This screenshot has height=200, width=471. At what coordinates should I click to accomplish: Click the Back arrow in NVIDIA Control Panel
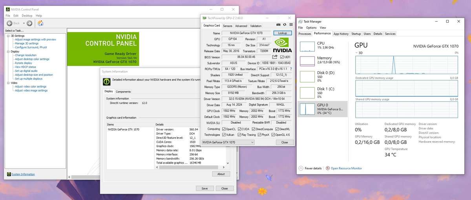(9, 23)
